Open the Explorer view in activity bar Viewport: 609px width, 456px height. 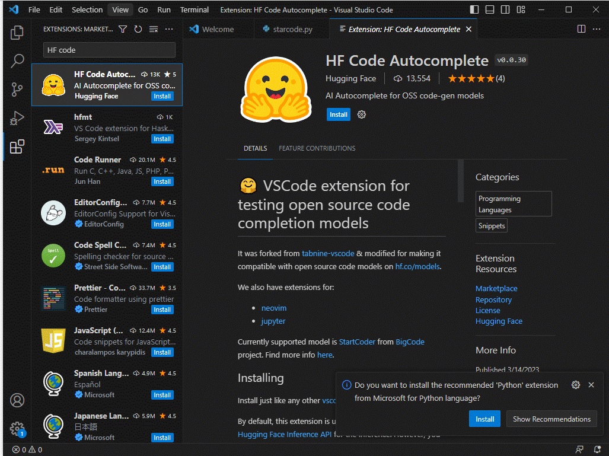[17, 33]
